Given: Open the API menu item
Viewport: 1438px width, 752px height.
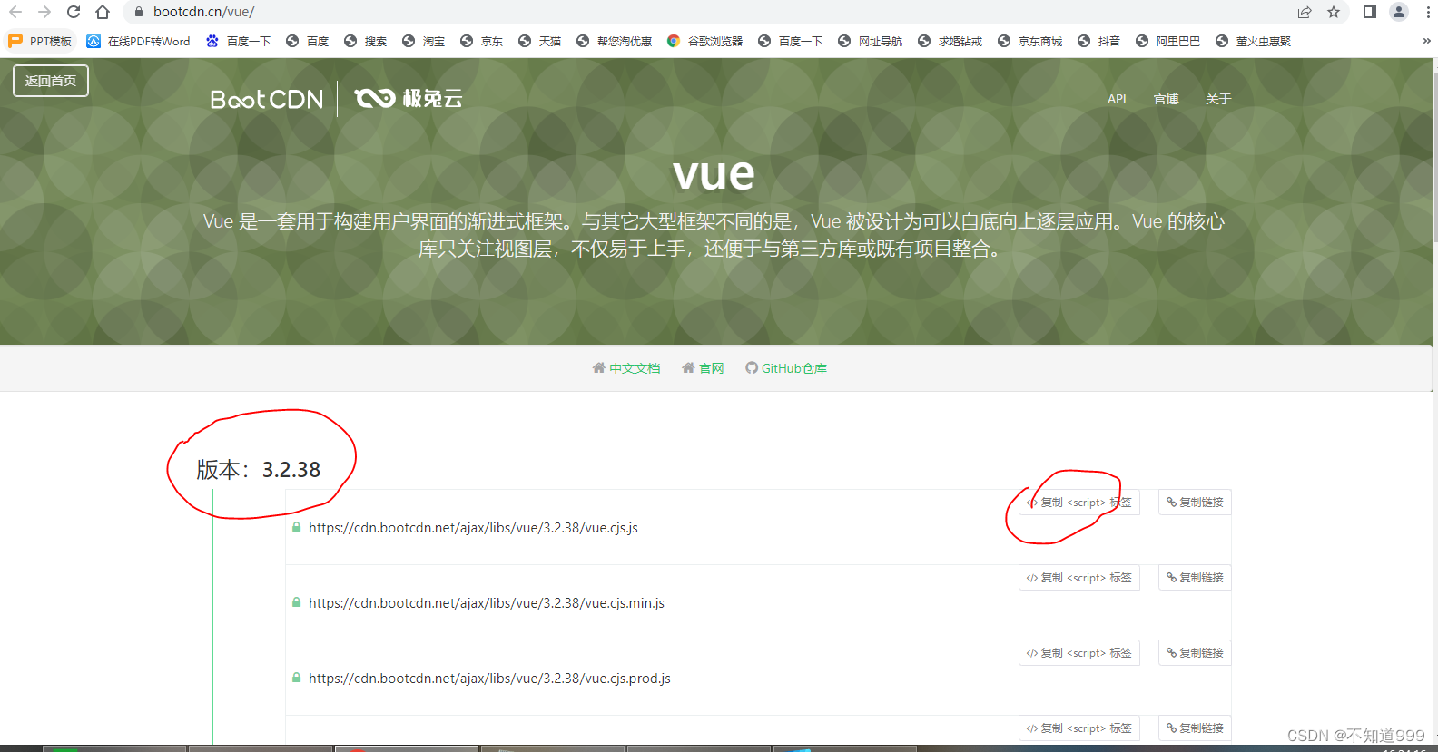Looking at the screenshot, I should [x=1117, y=99].
